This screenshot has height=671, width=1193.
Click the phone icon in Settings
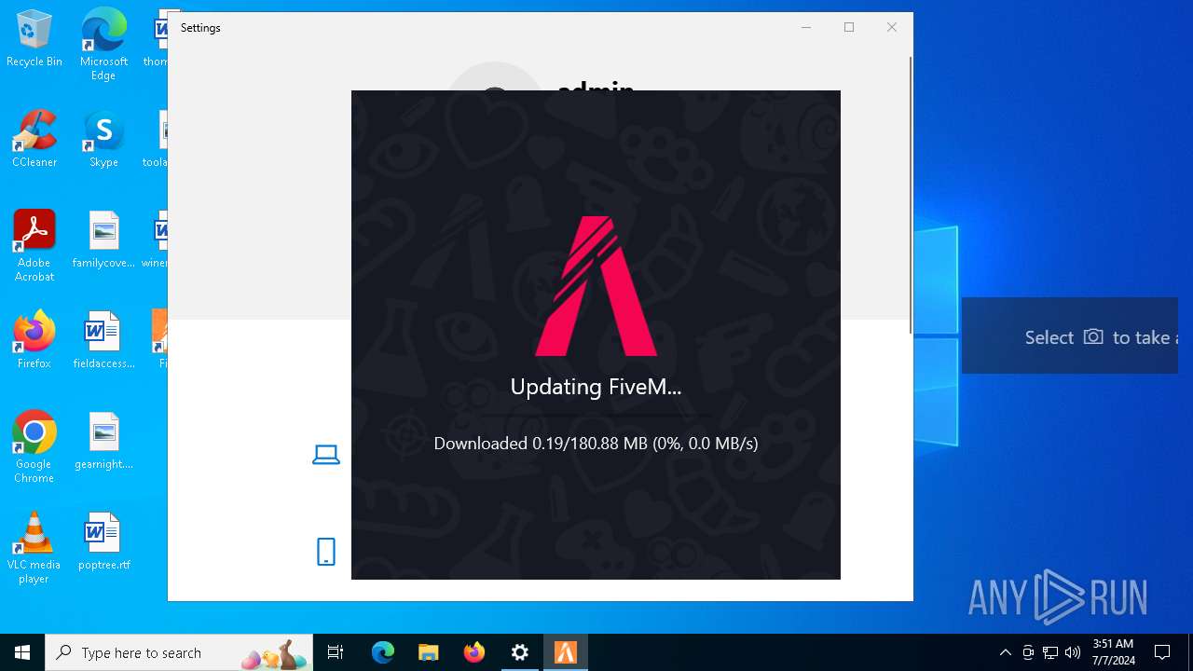pyautogui.click(x=325, y=552)
